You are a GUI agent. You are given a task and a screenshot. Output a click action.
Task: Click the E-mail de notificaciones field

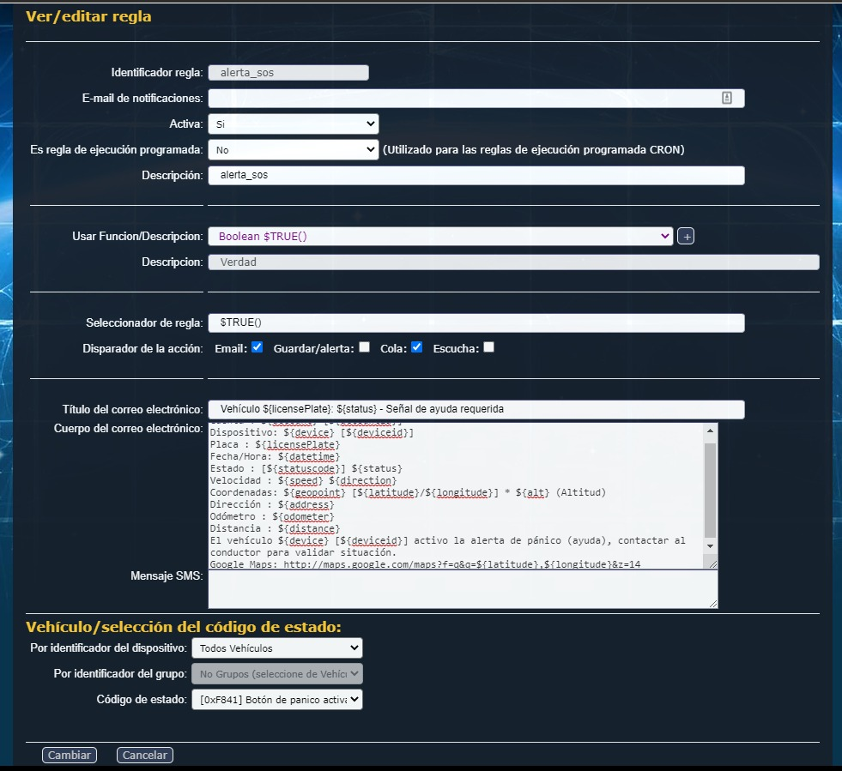tap(463, 98)
